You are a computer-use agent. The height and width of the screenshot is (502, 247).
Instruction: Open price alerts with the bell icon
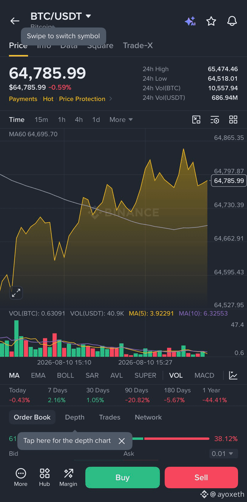232,21
